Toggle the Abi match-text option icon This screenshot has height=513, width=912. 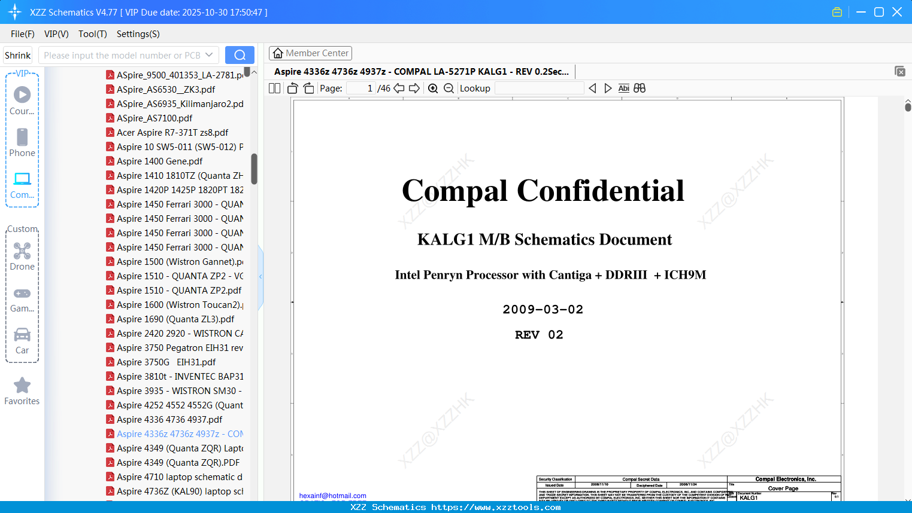[x=623, y=88]
